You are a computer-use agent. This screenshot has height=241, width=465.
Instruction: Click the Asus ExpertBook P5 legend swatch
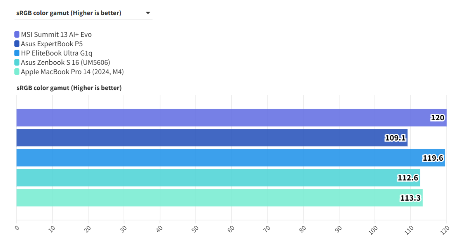[x=17, y=44]
